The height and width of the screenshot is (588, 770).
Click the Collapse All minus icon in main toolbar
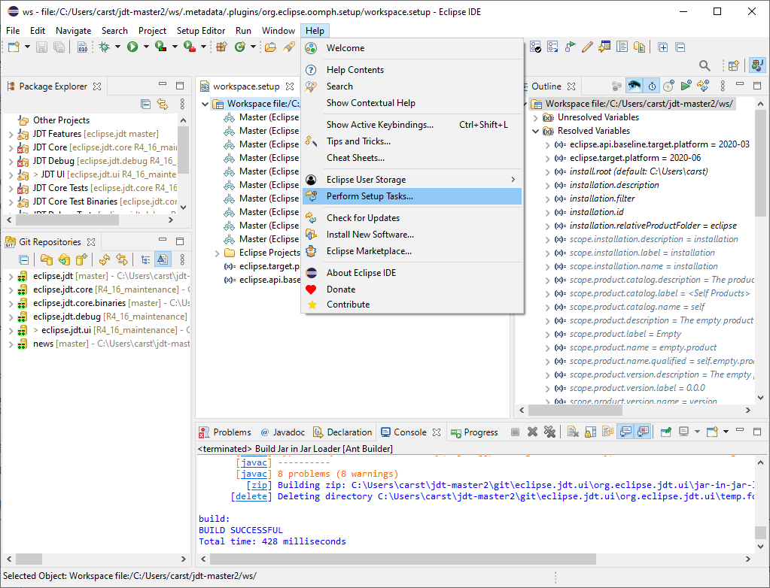tap(680, 47)
